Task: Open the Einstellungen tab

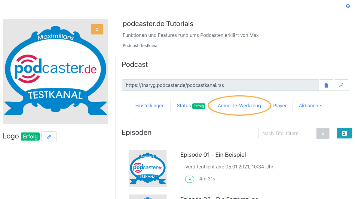Action: point(150,105)
